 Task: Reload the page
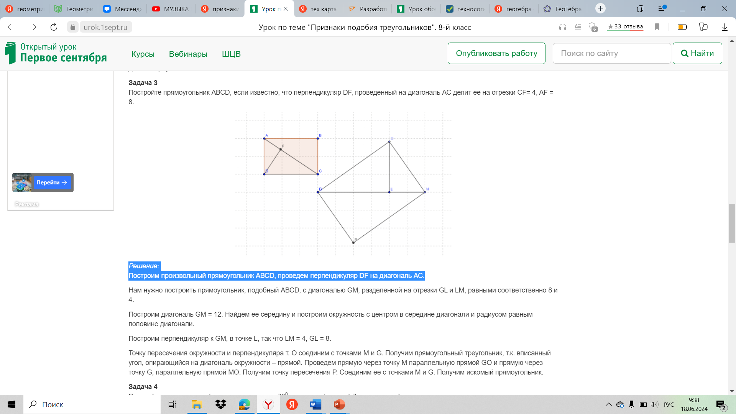tap(54, 27)
